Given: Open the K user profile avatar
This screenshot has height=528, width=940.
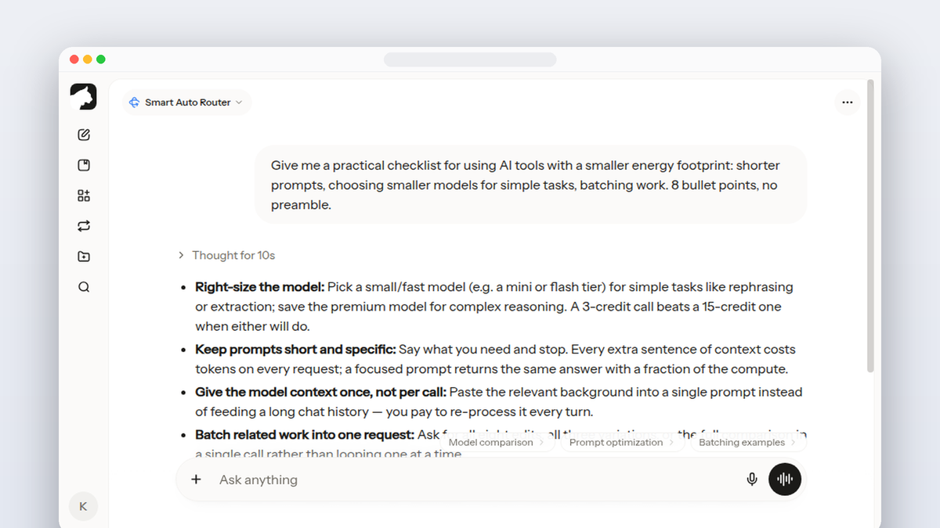Looking at the screenshot, I should coord(83,506).
